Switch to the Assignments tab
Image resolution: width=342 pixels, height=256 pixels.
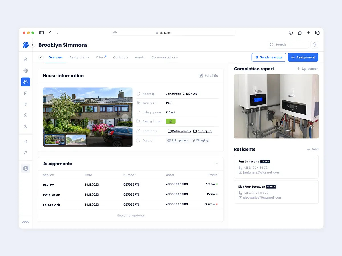(x=79, y=57)
